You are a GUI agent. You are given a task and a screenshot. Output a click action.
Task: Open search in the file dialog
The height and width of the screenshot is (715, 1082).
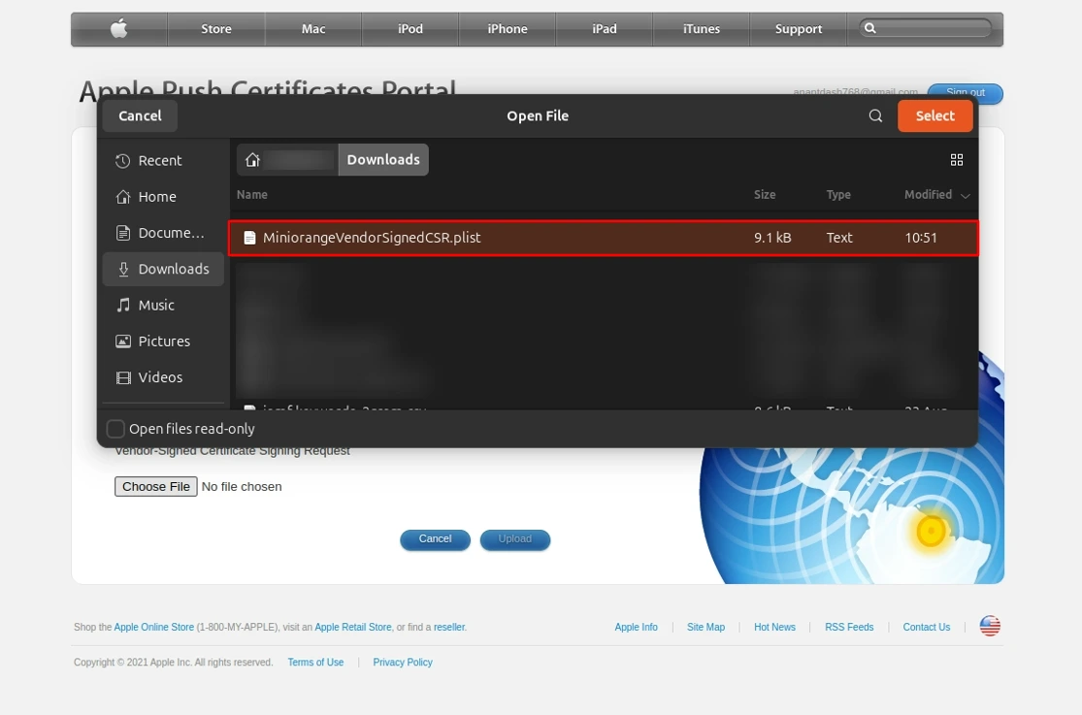coord(875,115)
